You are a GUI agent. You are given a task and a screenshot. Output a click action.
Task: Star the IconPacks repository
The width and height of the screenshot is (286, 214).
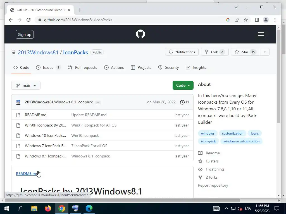[246, 52]
